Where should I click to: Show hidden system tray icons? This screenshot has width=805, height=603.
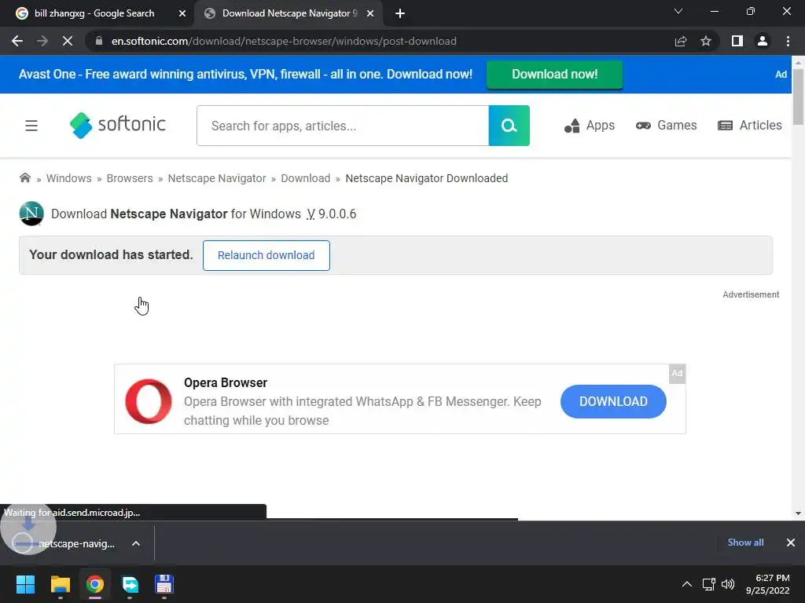[686, 584]
